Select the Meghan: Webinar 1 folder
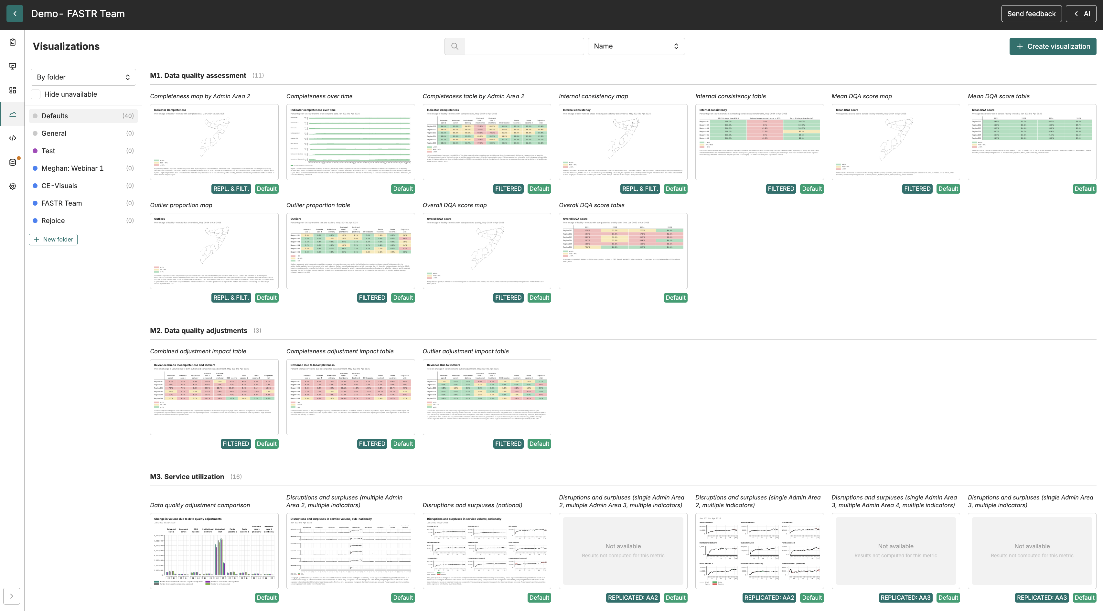 click(83, 168)
